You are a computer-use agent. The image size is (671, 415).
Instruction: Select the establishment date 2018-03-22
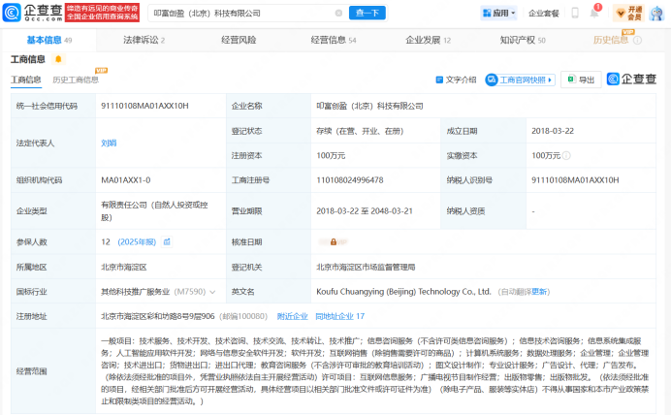(x=553, y=131)
